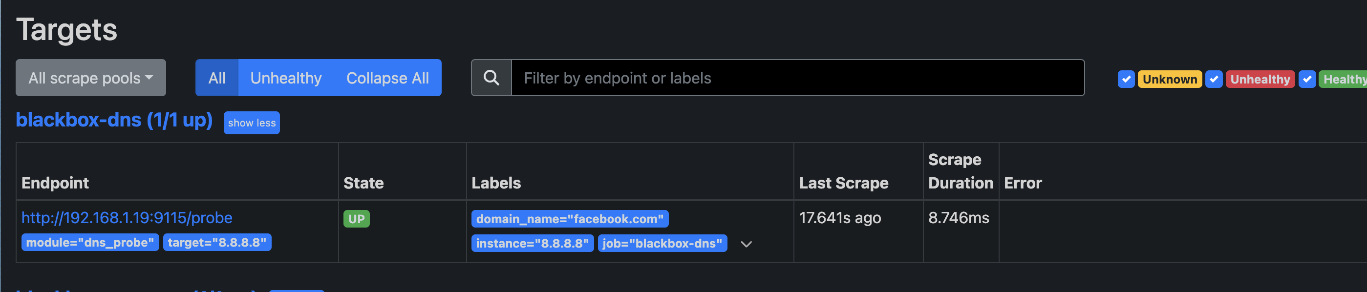
Task: Click the search magnifier icon
Action: point(491,78)
